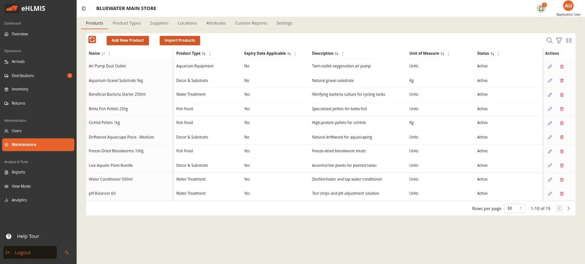Delete the Freeze-Dried Bloodworms 100g row
The width and height of the screenshot is (585, 264).
pyautogui.click(x=562, y=151)
